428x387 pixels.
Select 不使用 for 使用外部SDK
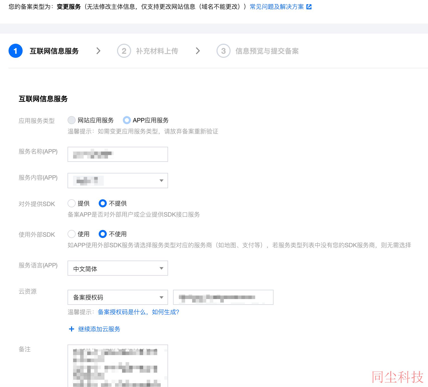tap(103, 234)
